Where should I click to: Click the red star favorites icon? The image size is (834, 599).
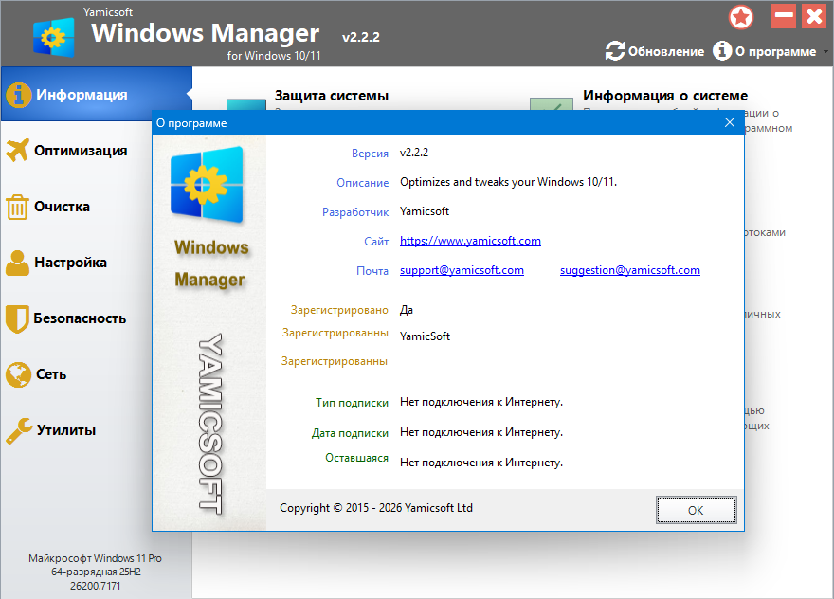pyautogui.click(x=741, y=16)
